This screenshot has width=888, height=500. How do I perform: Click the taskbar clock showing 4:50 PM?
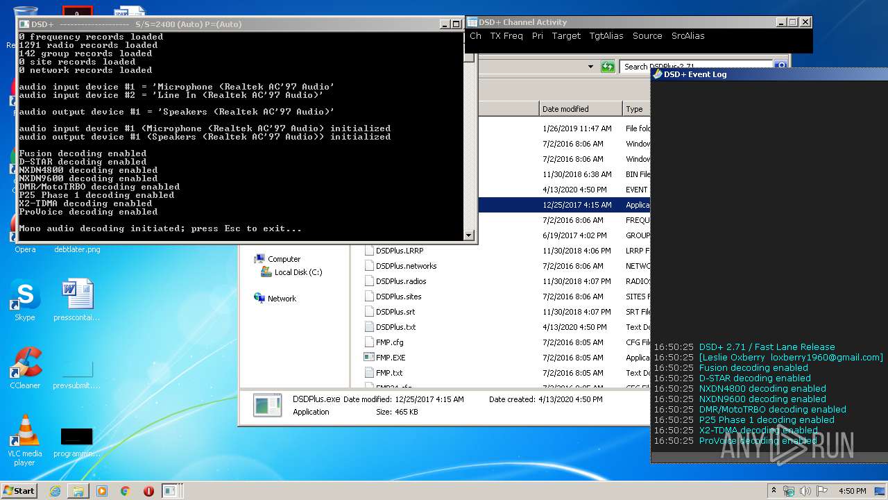(852, 491)
